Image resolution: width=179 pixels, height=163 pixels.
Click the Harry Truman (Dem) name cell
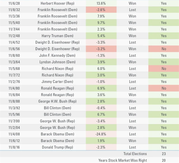57,36
